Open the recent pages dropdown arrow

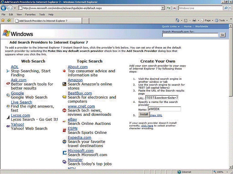pos(15,8)
